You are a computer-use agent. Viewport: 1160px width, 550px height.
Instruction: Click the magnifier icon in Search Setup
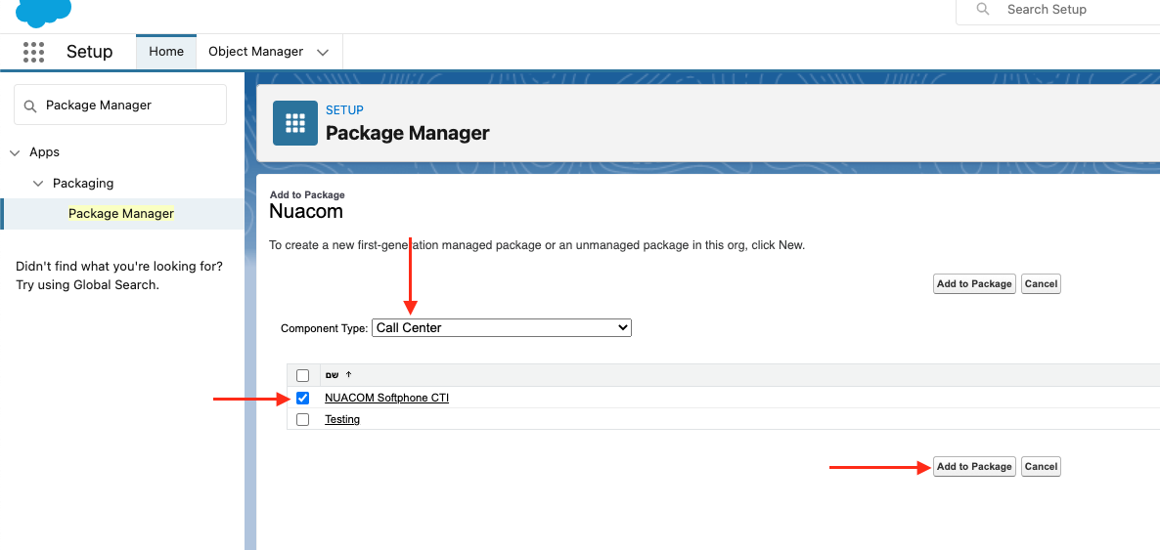982,10
